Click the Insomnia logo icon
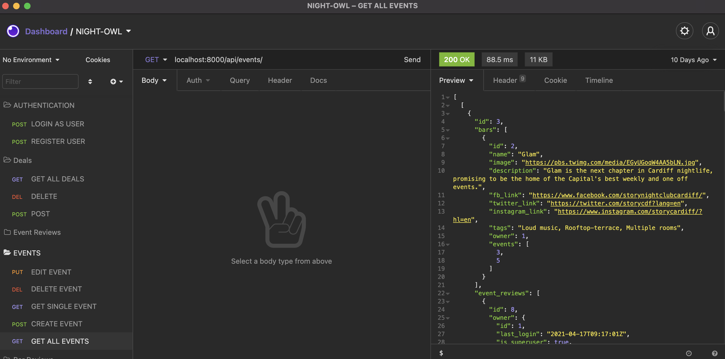Screen dimensions: 725x359 pos(13,31)
